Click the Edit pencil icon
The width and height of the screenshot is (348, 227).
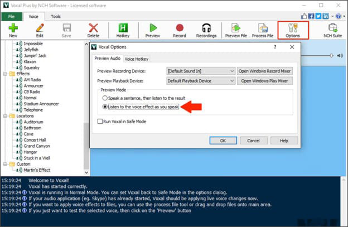(x=40, y=28)
